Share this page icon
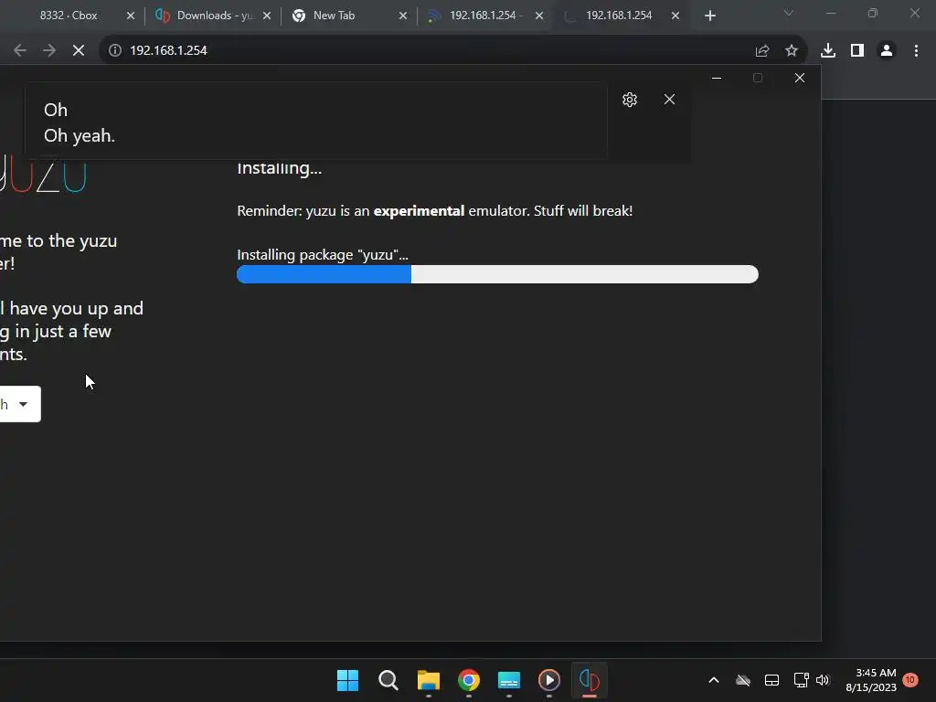The width and height of the screenshot is (936, 702). coord(762,51)
